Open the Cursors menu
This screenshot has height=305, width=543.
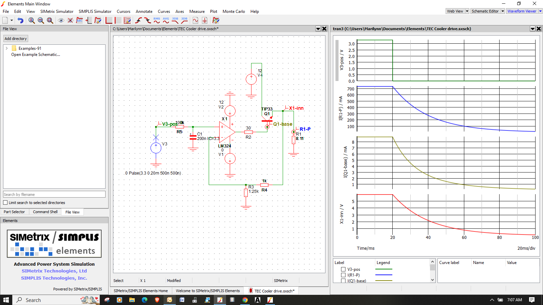coord(124,12)
